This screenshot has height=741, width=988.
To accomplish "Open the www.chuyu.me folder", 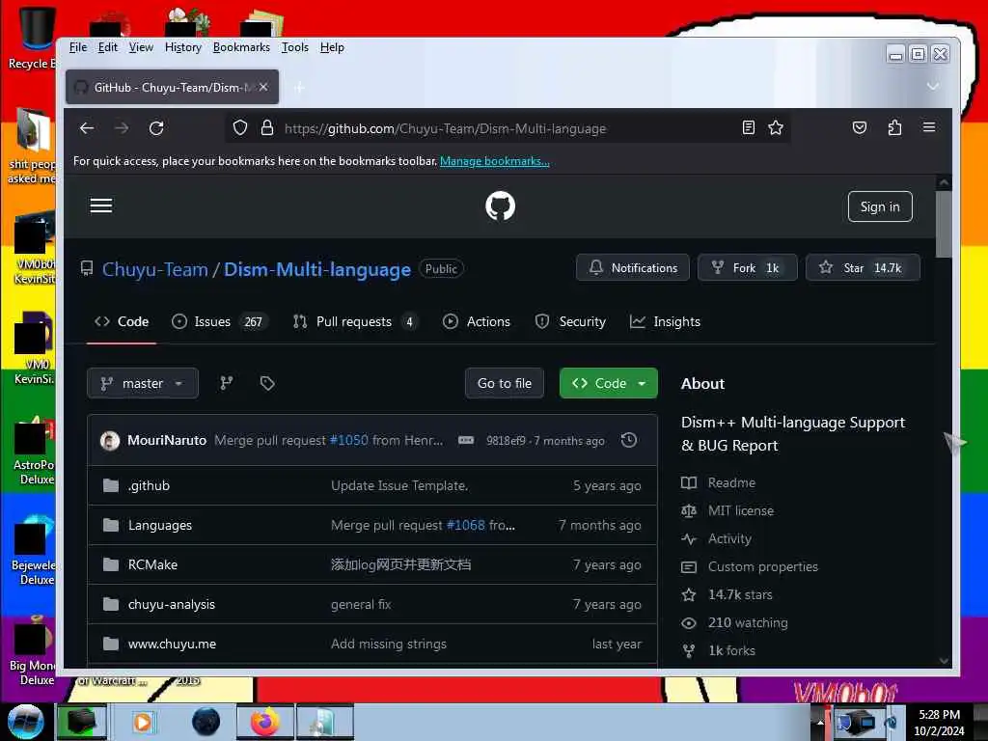I will coord(172,644).
